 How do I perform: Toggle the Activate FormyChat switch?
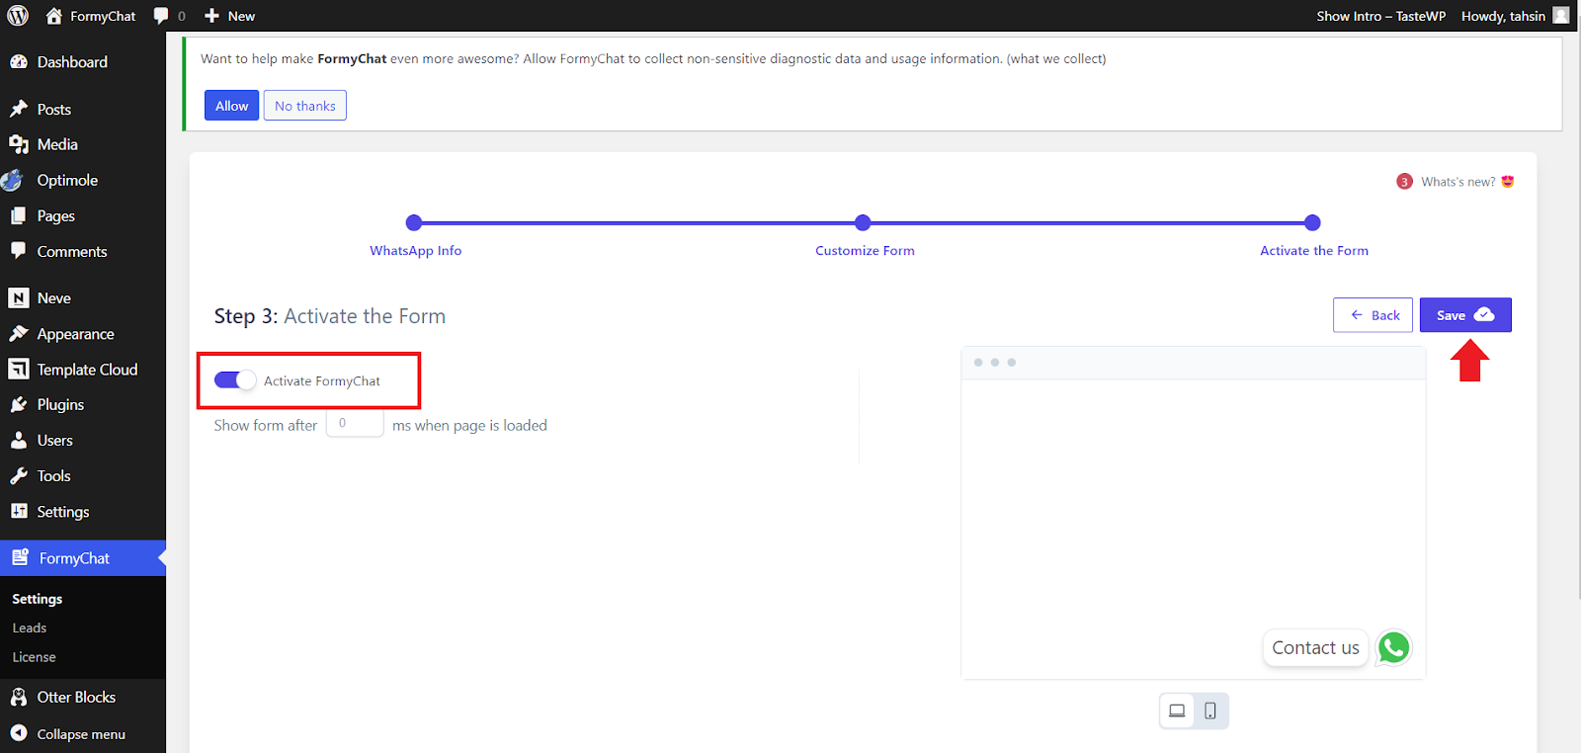[x=235, y=380]
